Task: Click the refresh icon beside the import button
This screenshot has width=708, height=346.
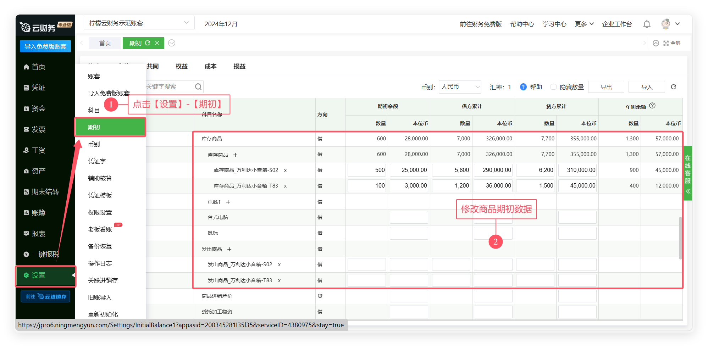Action: [674, 87]
